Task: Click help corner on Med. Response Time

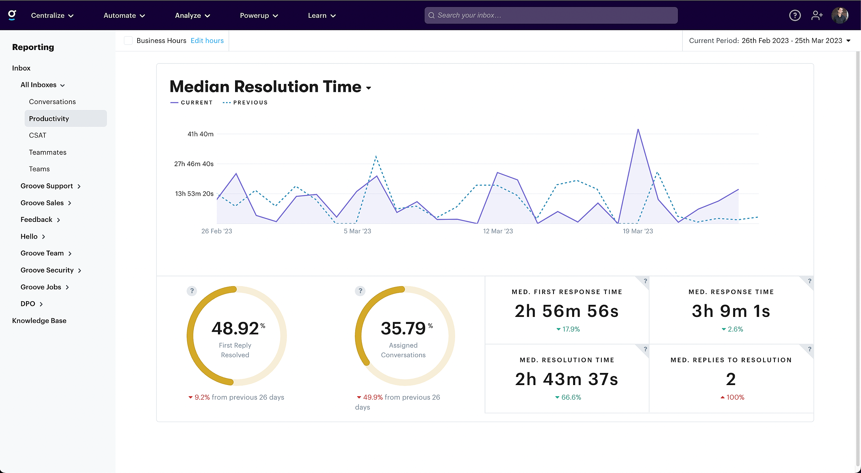Action: [810, 281]
